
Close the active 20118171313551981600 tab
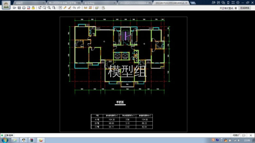tap(186, 3)
